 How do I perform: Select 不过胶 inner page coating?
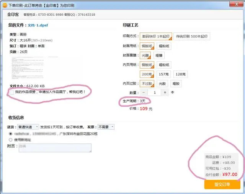[x=147, y=83]
